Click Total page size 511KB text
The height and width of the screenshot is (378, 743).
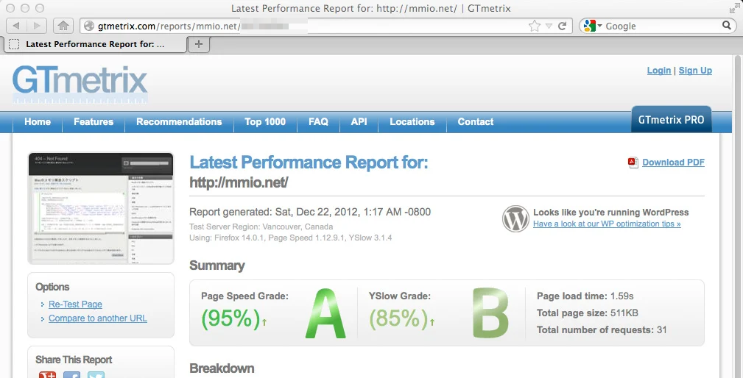tap(587, 313)
